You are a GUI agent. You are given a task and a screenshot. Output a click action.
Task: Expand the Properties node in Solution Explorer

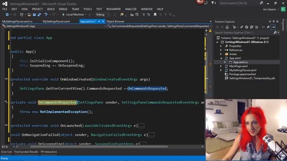click(221, 46)
